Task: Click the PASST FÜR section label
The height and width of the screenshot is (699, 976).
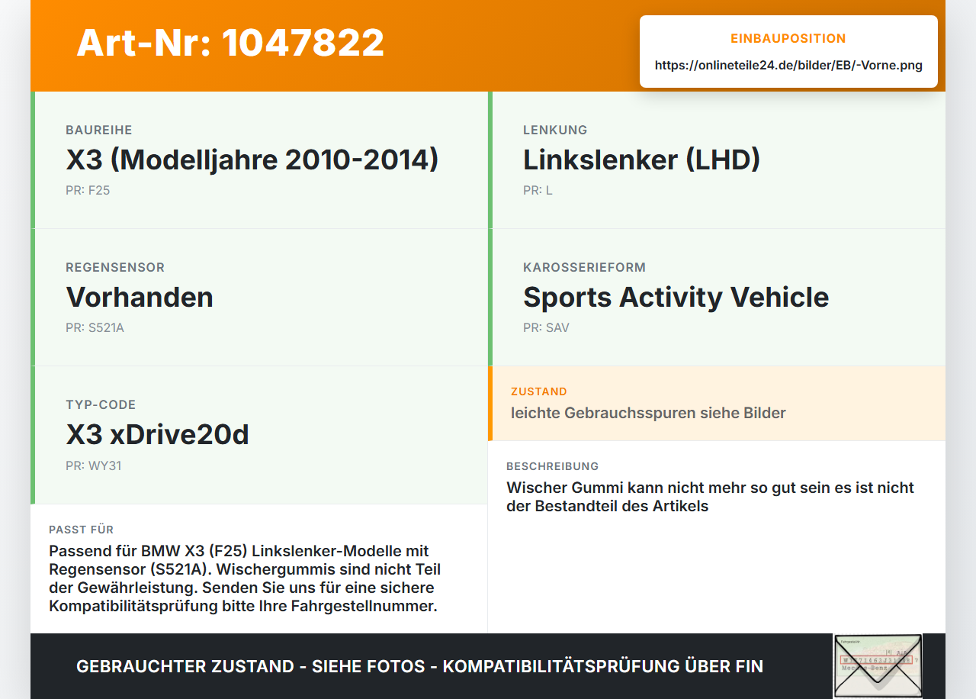Action: [x=82, y=530]
